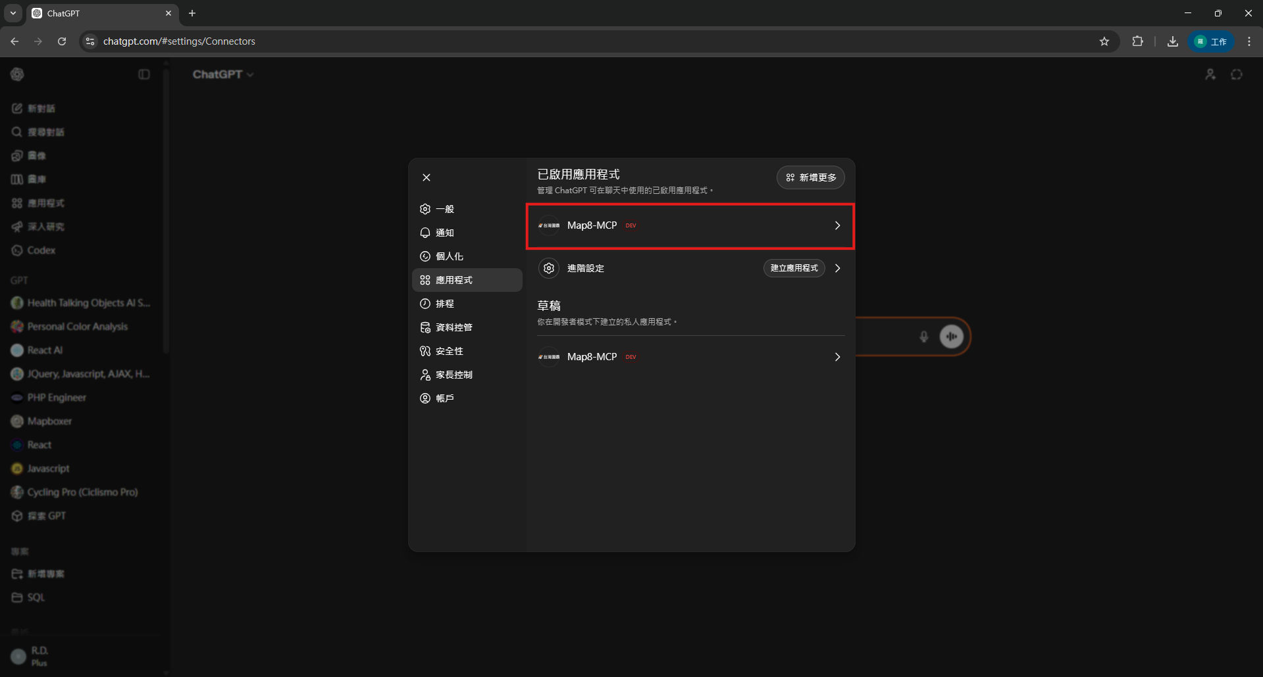Click the 已啟用應用程式 heading text
1263x677 pixels.
click(579, 174)
